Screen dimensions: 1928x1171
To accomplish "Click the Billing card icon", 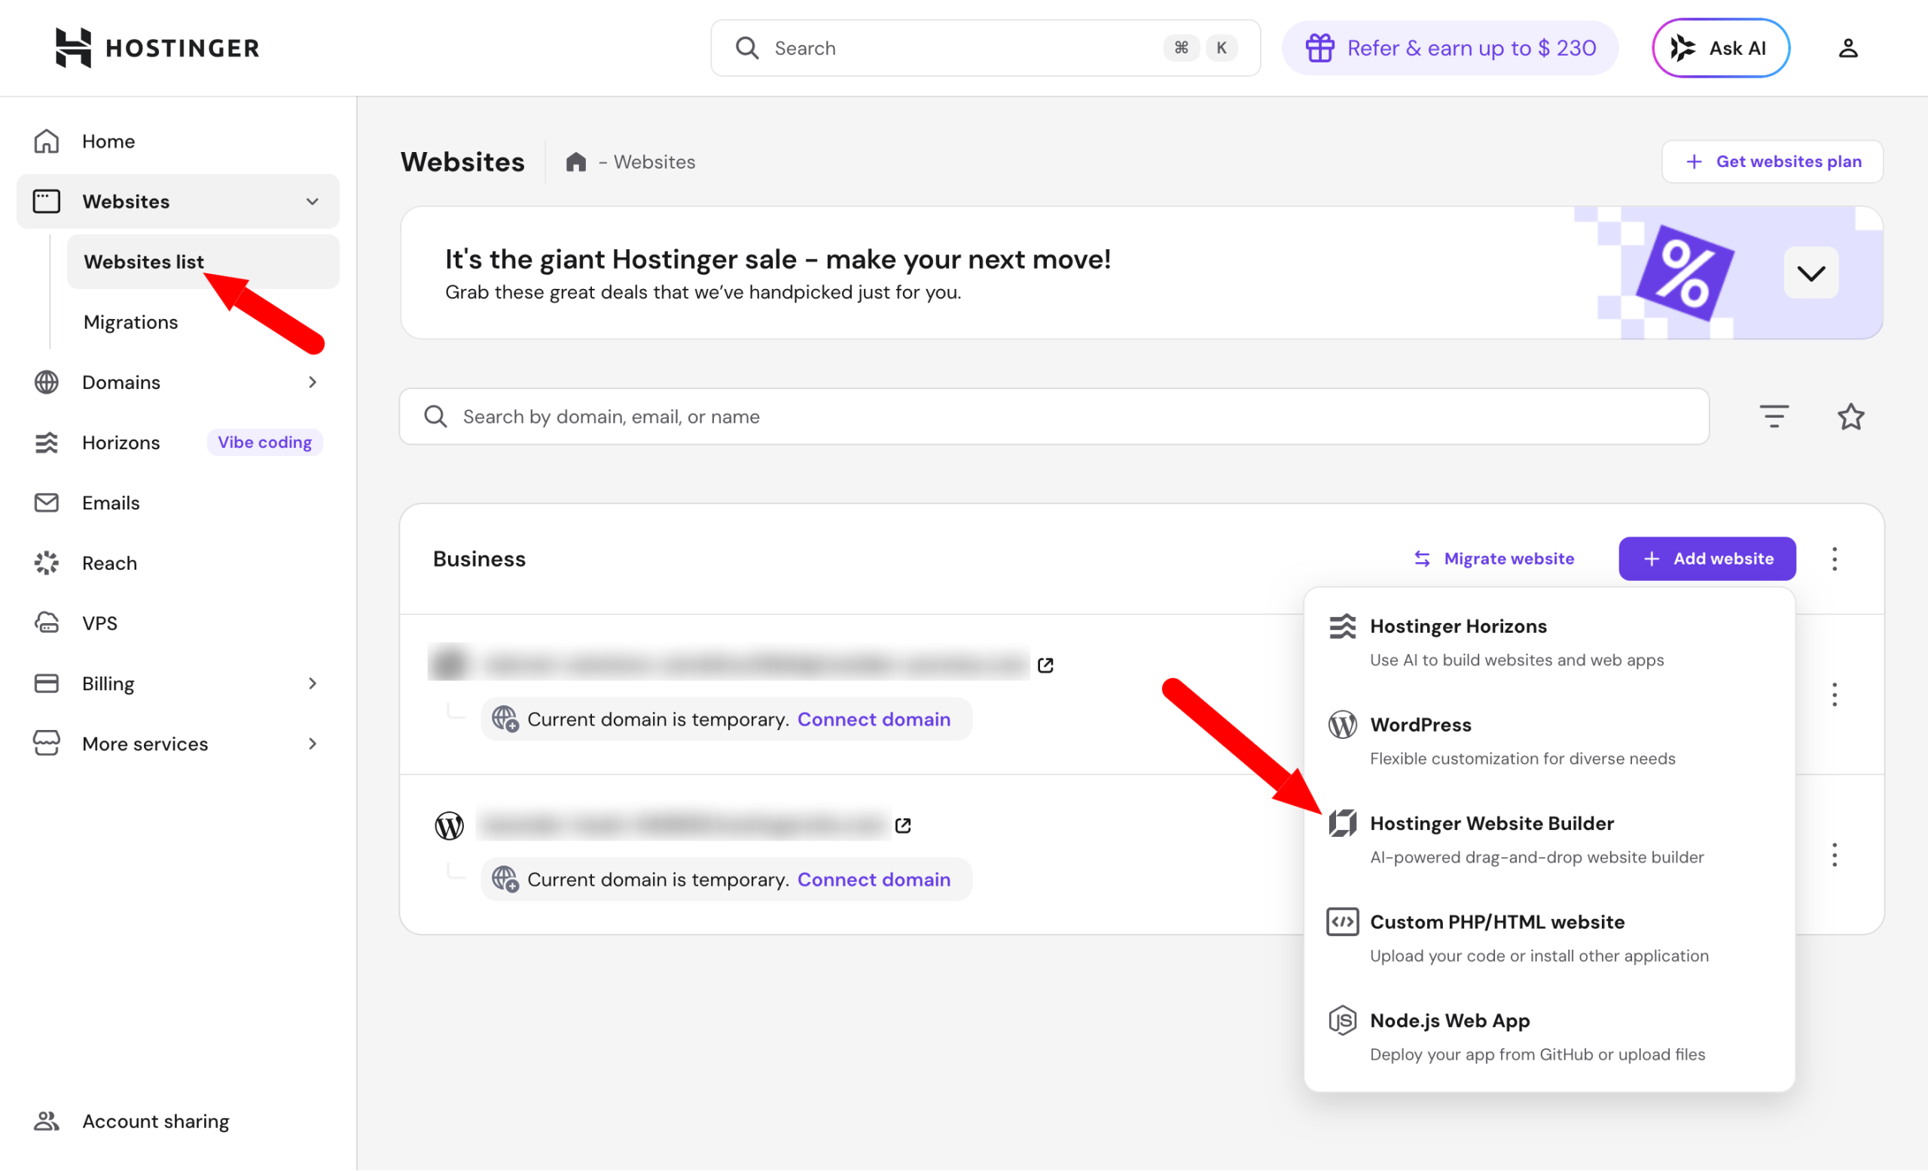I will 46,684.
